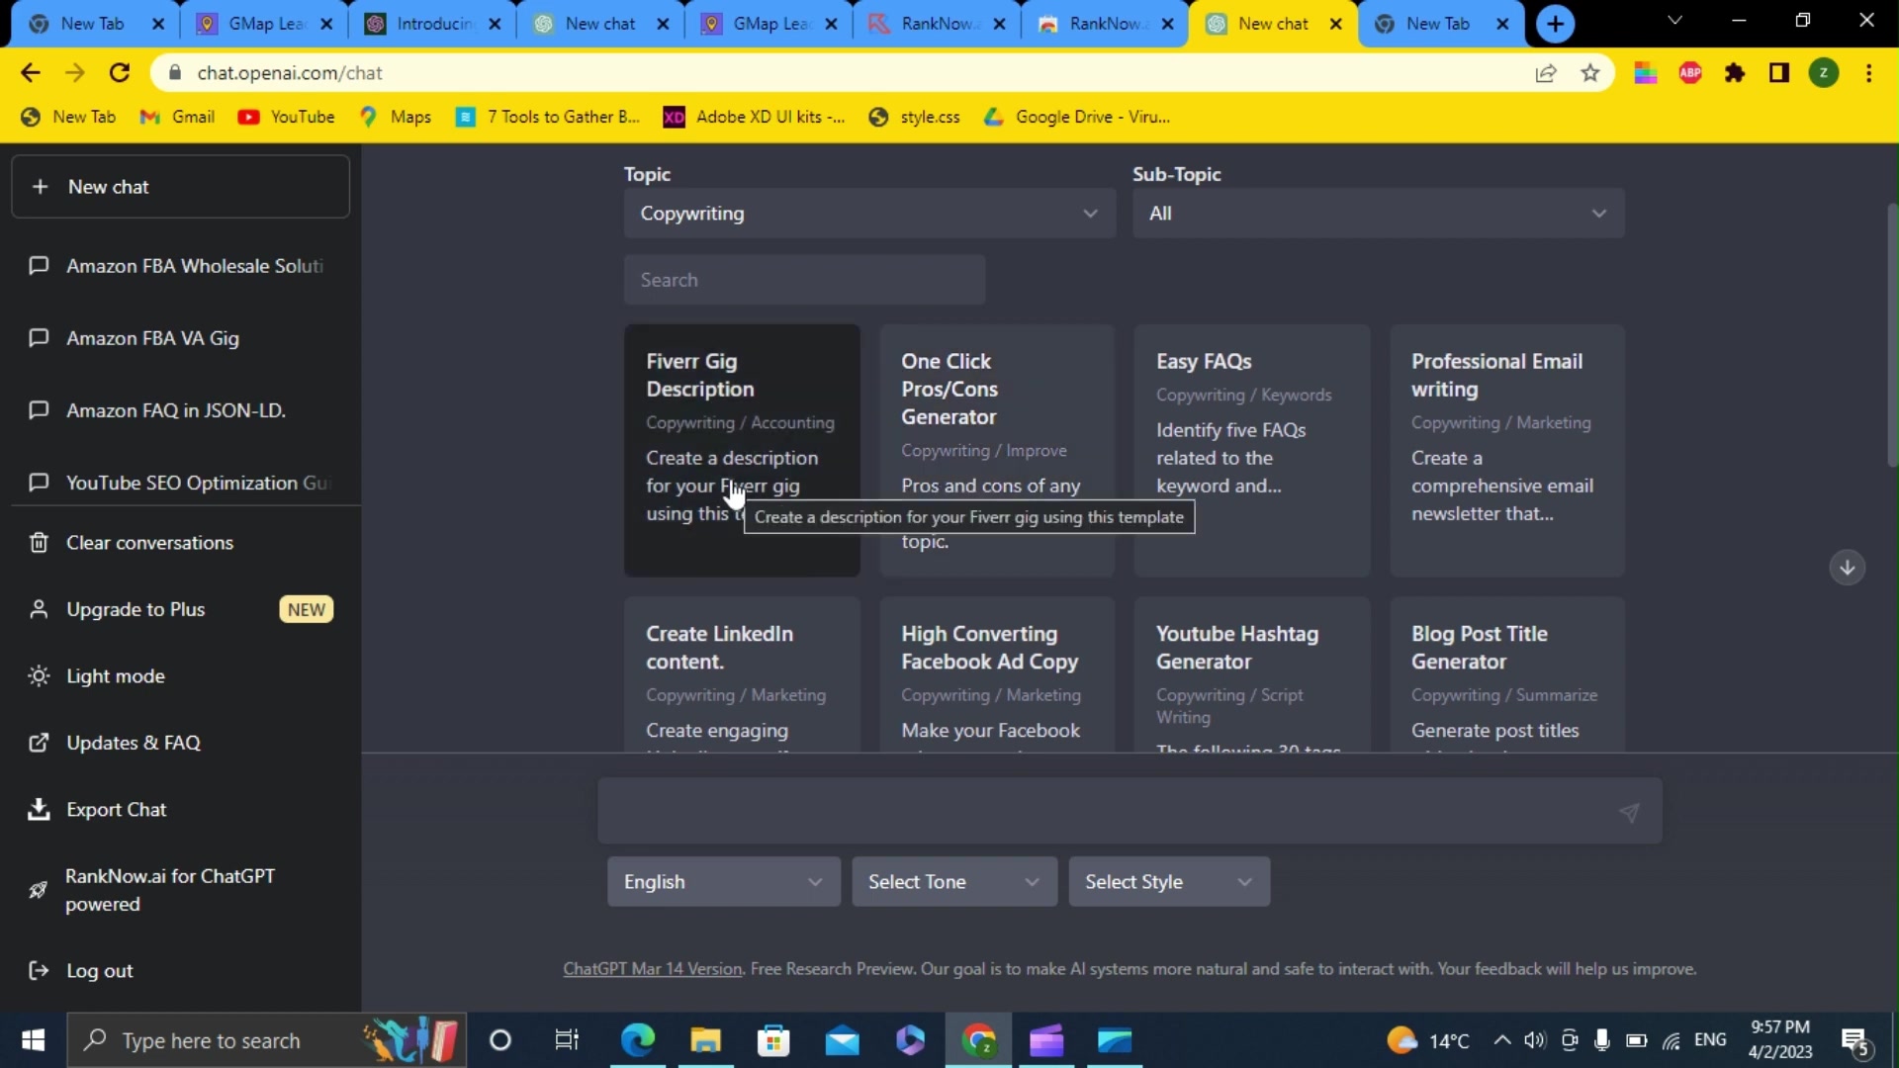Open the Extensions puzzle piece icon
This screenshot has width=1899, height=1068.
point(1735,73)
